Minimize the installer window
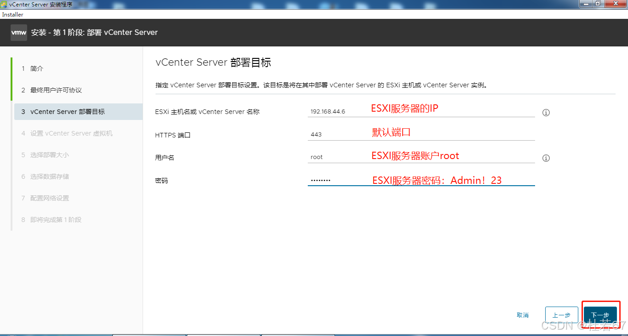628x336 pixels. pos(585,4)
